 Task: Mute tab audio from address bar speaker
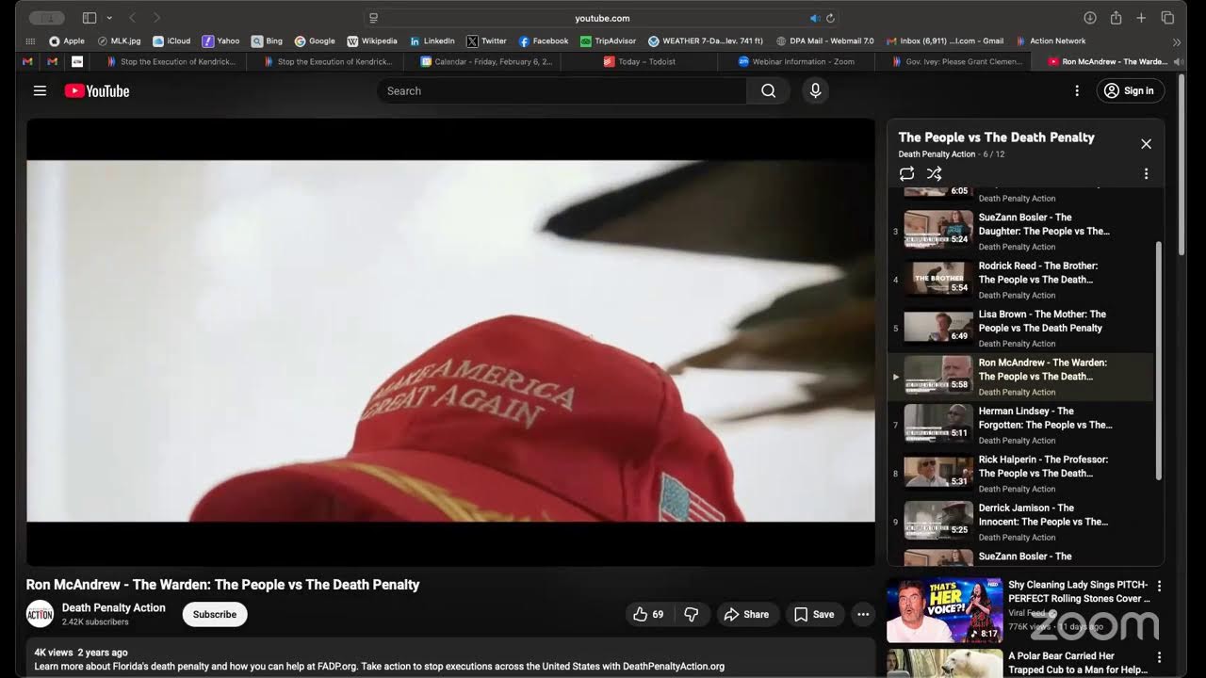(x=815, y=18)
